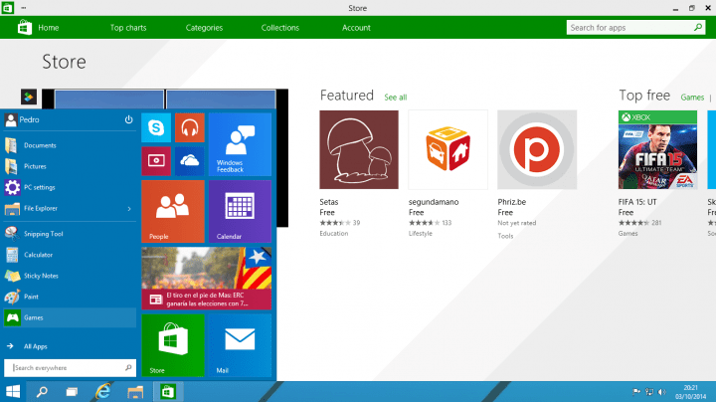The image size is (716, 402).
Task: Launch Snipping Tool
Action: tap(70, 234)
